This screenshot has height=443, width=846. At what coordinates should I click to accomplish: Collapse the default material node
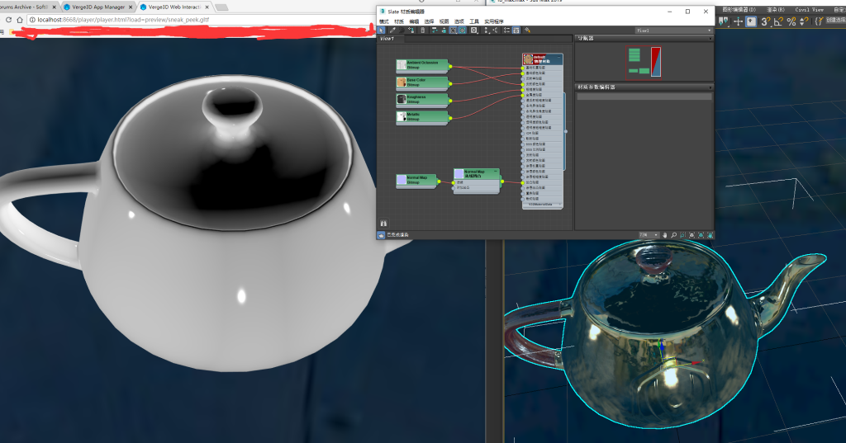[559, 56]
